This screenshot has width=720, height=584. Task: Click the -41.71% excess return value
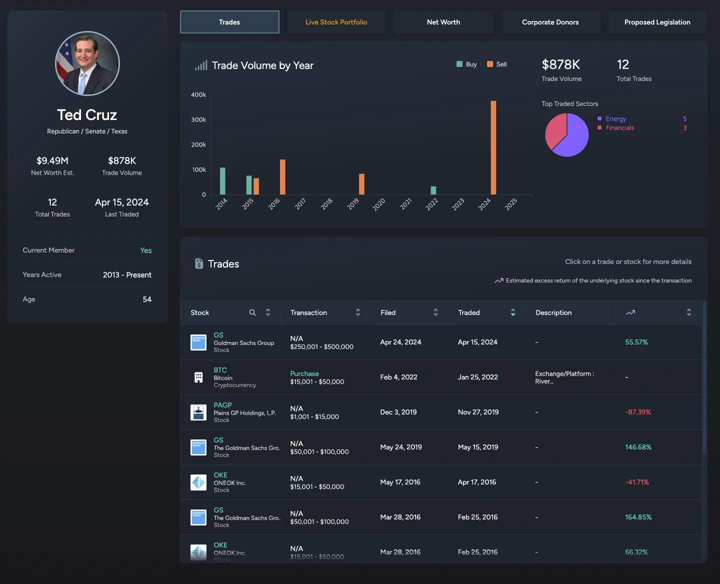click(x=637, y=482)
